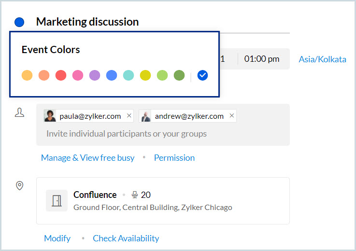
Task: Select the selected blue checkmark color
Action: (x=203, y=75)
